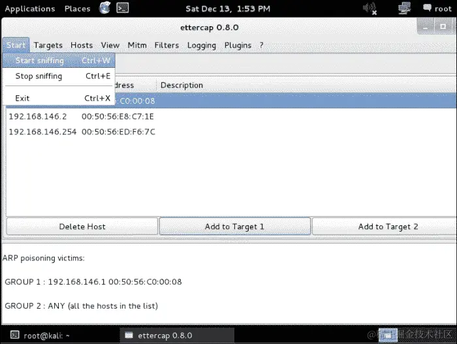Click the GROUP 2 : ANY log line
The image size is (457, 344).
(82, 306)
